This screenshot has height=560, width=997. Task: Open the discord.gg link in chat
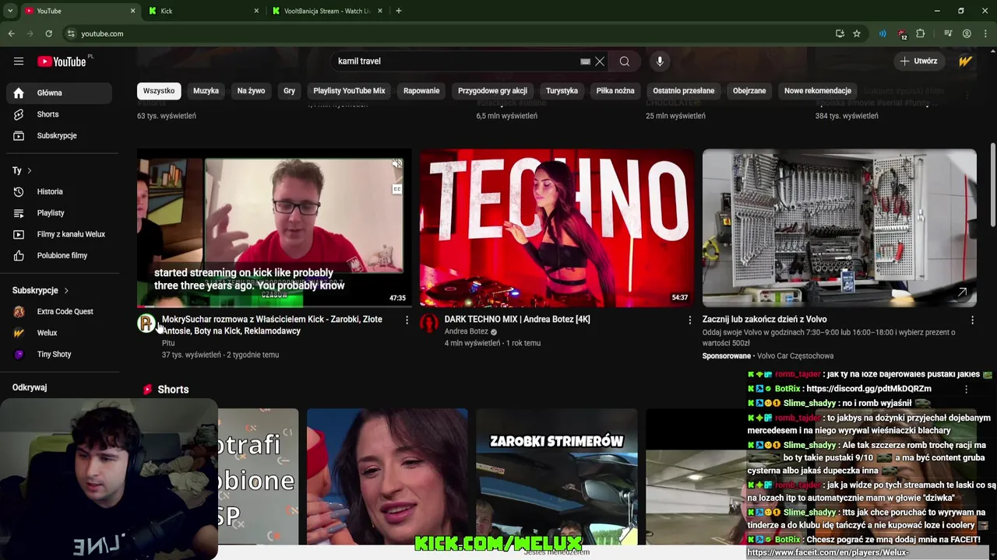869,389
